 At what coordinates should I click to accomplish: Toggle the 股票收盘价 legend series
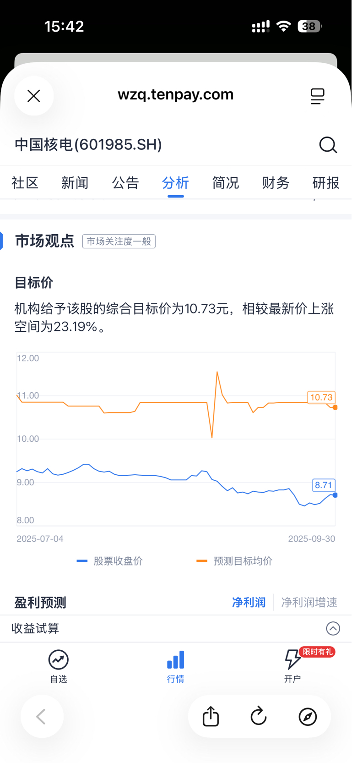pyautogui.click(x=110, y=561)
